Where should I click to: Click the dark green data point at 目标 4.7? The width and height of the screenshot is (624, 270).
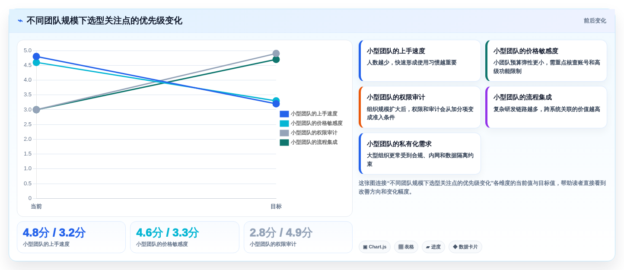tap(276, 59)
